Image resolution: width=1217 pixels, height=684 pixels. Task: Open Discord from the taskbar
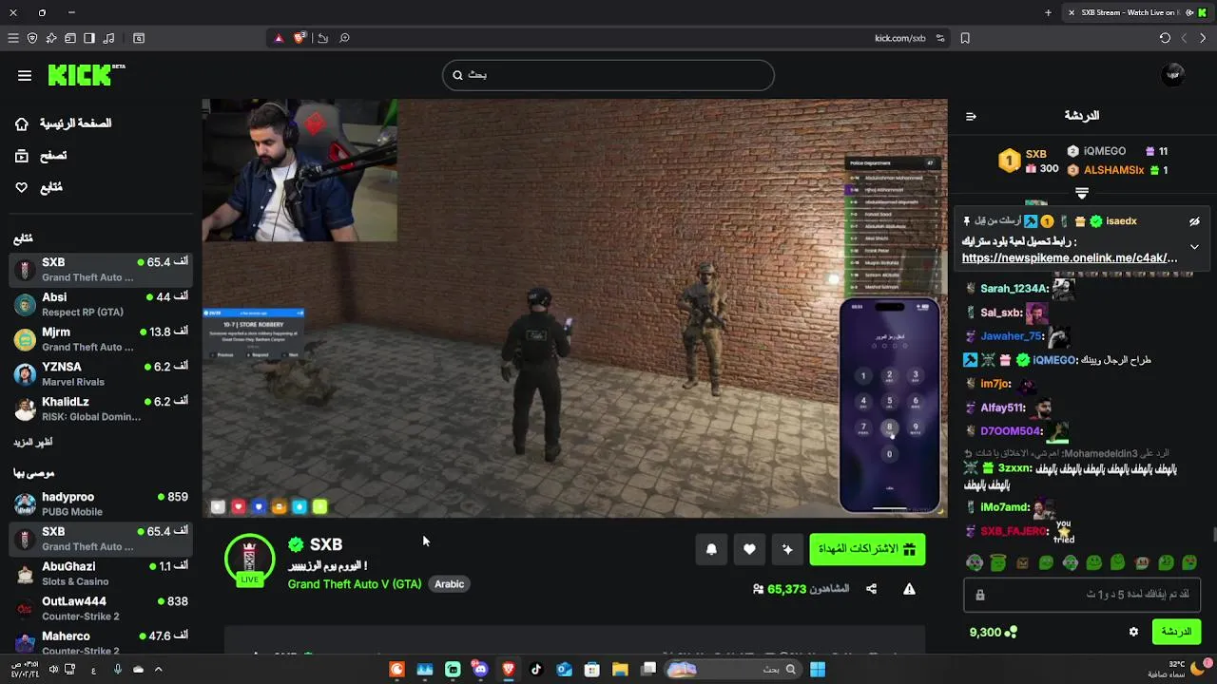(480, 669)
